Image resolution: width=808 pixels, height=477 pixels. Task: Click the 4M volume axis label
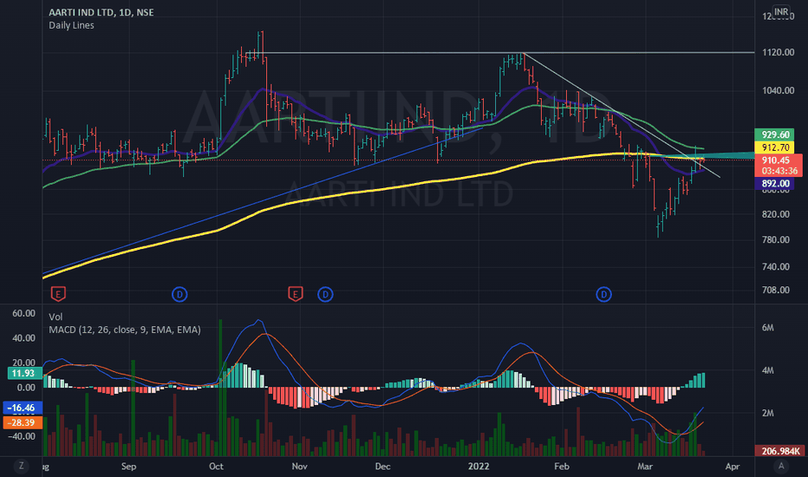[x=768, y=371]
